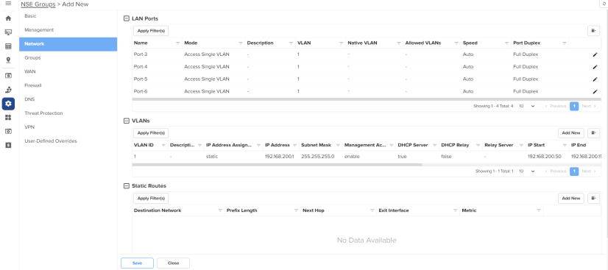Edit Port-6 with its pencil icon
Viewport: 608px width, 270px height.
[x=595, y=92]
